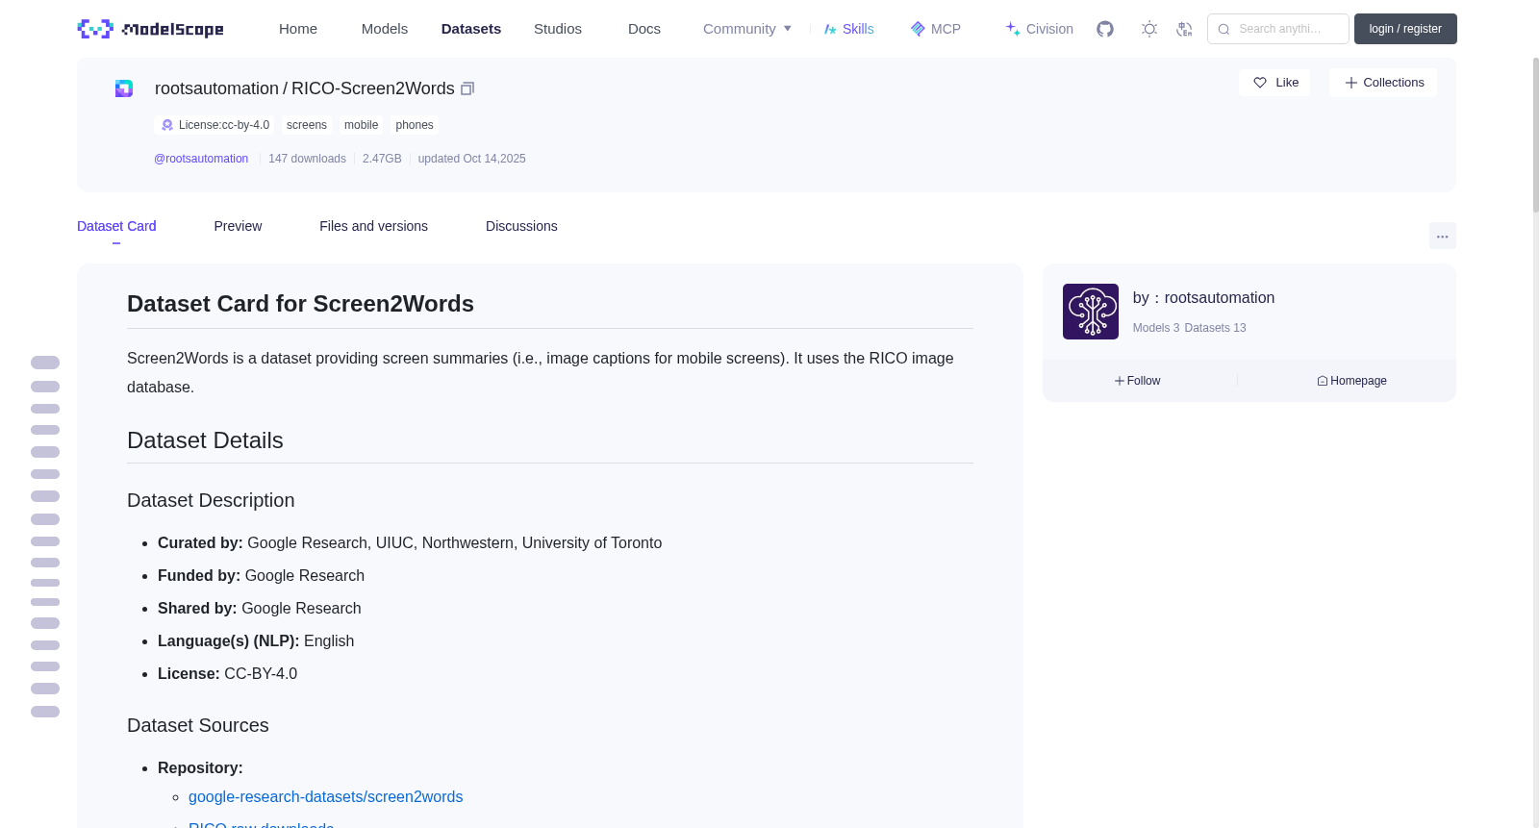The width and height of the screenshot is (1539, 828).
Task: Click the RICO-Screen2Words dataset avatar icon
Action: coord(124,88)
